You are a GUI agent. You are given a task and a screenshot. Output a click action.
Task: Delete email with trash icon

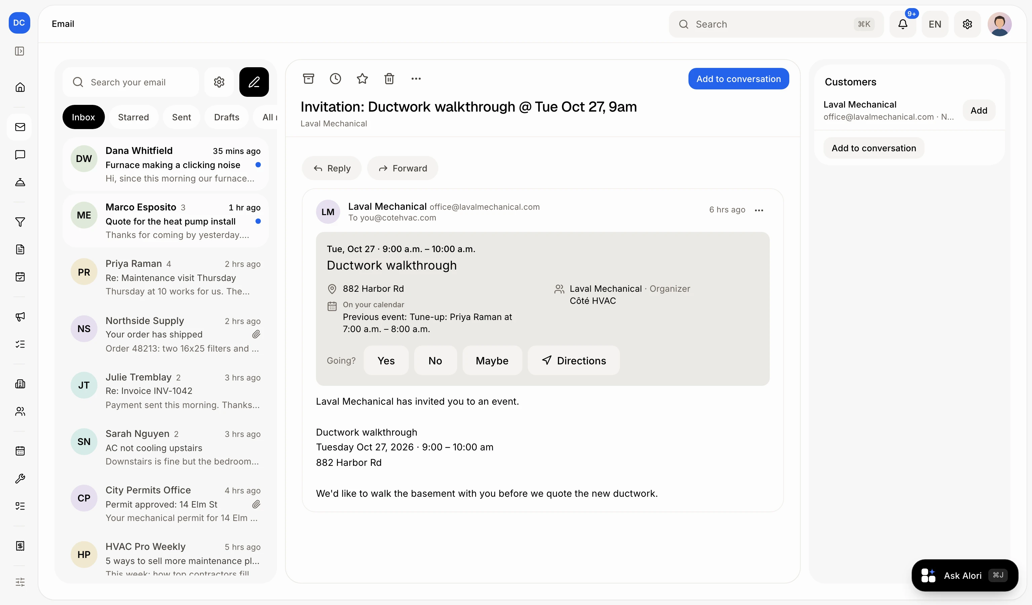tap(389, 79)
